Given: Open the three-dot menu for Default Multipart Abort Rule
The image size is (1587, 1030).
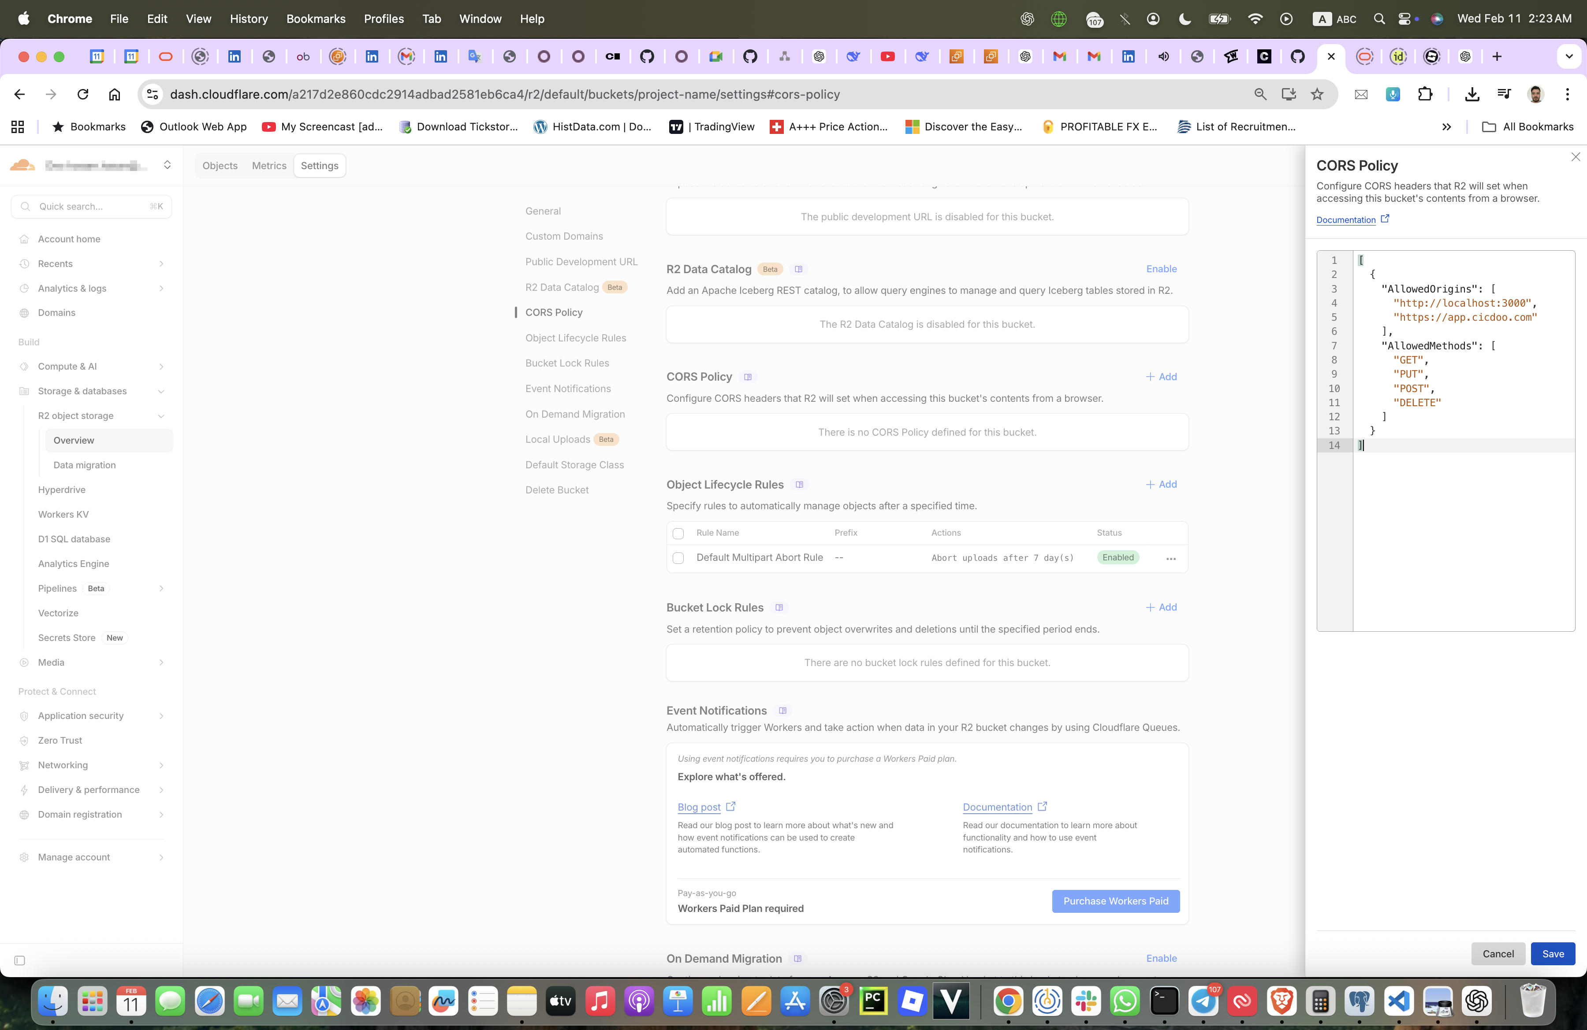Looking at the screenshot, I should pos(1171,558).
